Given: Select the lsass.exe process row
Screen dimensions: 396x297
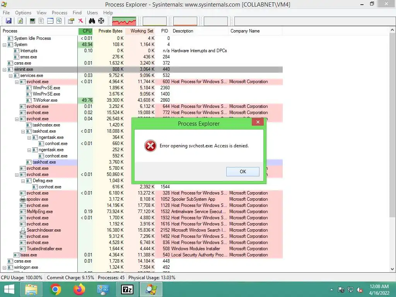Looking at the screenshot, I should click(x=142, y=255).
